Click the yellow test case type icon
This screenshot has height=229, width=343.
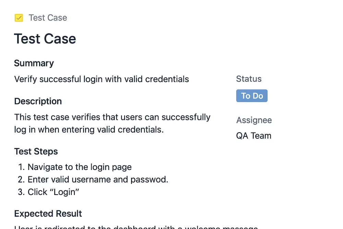[x=19, y=18]
